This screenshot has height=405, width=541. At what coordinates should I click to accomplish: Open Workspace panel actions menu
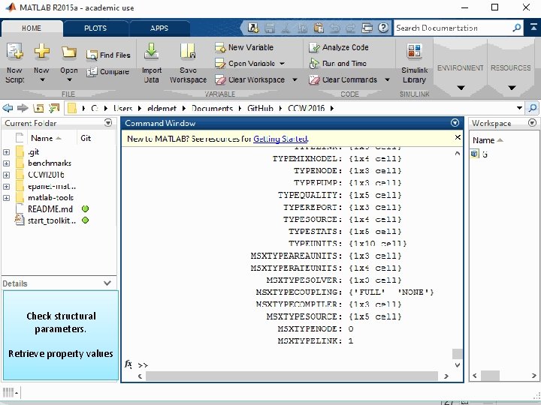click(533, 122)
